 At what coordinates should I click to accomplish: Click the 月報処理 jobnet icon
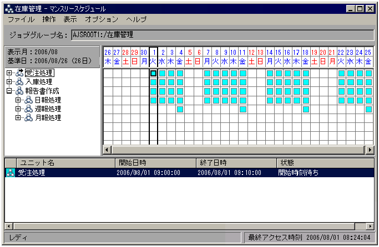click(28, 118)
